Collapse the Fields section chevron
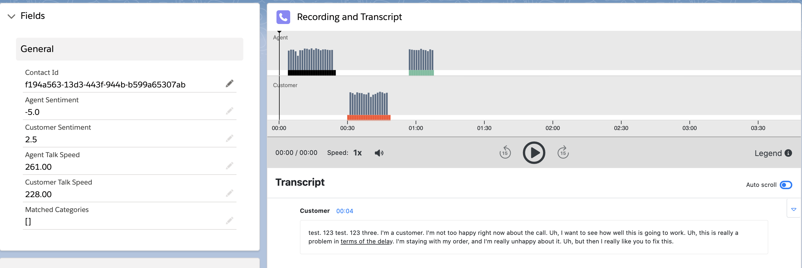The width and height of the screenshot is (802, 268). (11, 16)
